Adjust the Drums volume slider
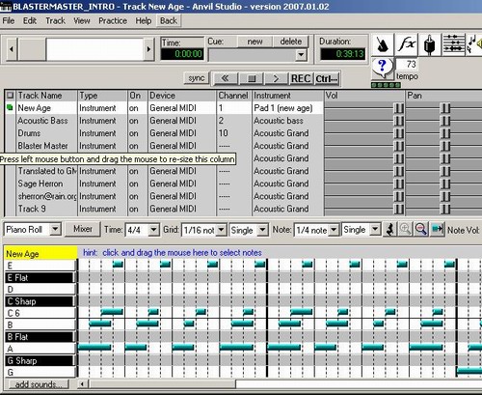Screen dimensions: 482x395 click(399, 133)
